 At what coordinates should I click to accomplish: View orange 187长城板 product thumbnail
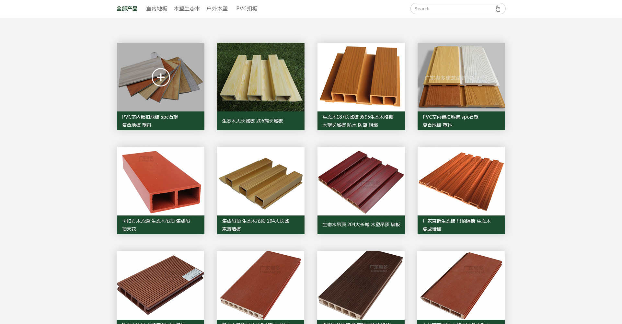tap(361, 77)
